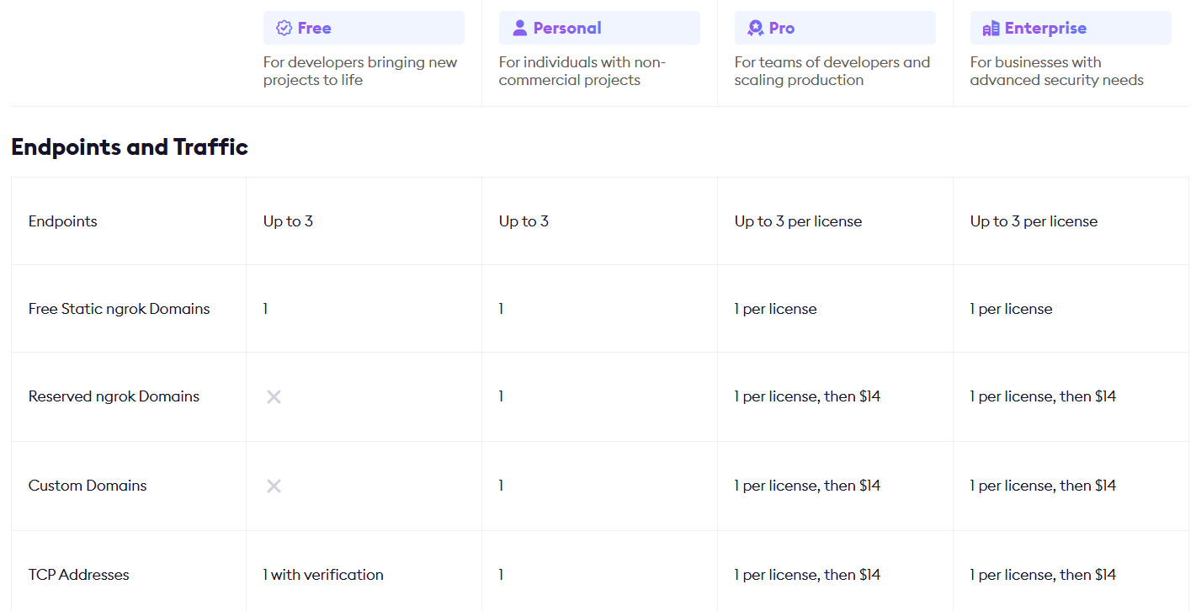1196x611 pixels.
Task: Click the Free plan badge icon
Action: pos(284,28)
